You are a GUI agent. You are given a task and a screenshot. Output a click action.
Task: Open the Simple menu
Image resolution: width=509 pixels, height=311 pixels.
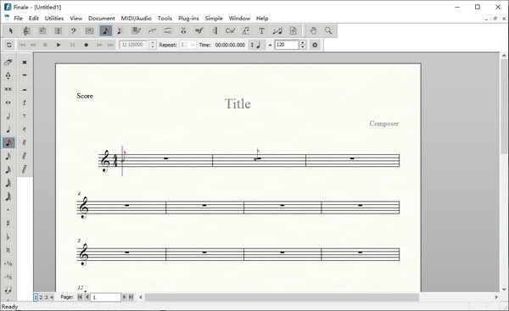(214, 18)
